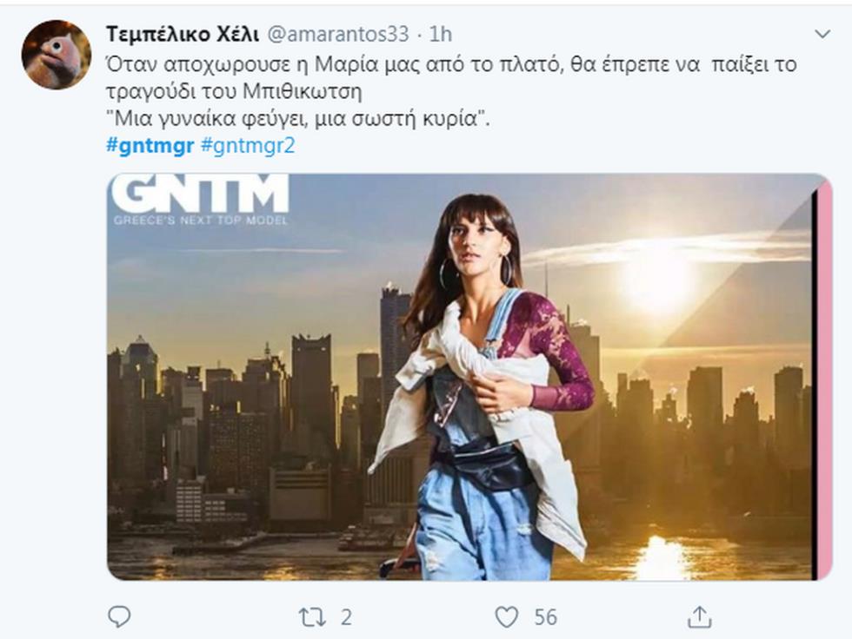Click the @amarantos33 handle
852x639 pixels.
pyautogui.click(x=338, y=34)
